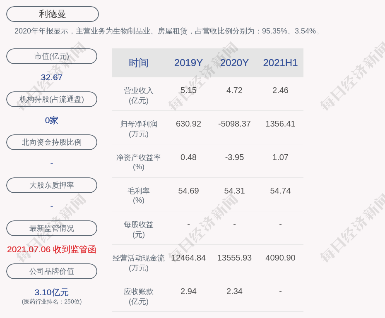Select the 2021H1 column header
Image resolution: width=385 pixels, height=318 pixels.
coord(280,63)
